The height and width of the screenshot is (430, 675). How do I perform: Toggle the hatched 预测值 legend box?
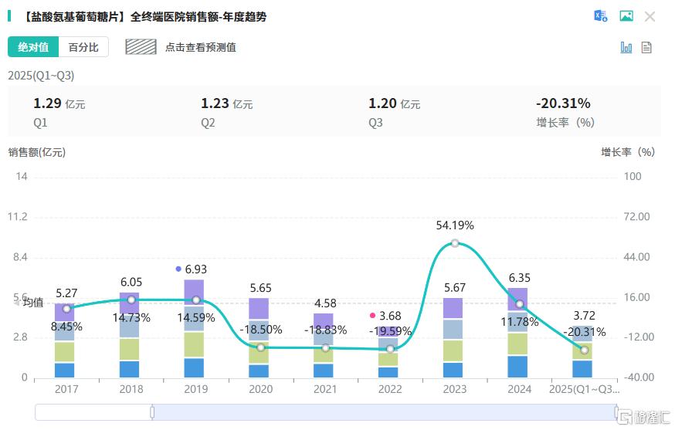coord(141,47)
